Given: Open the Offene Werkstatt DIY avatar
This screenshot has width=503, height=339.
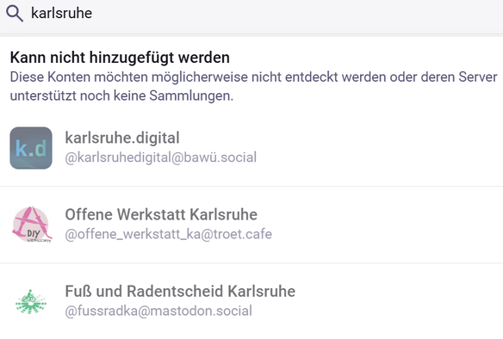Looking at the screenshot, I should (x=31, y=225).
